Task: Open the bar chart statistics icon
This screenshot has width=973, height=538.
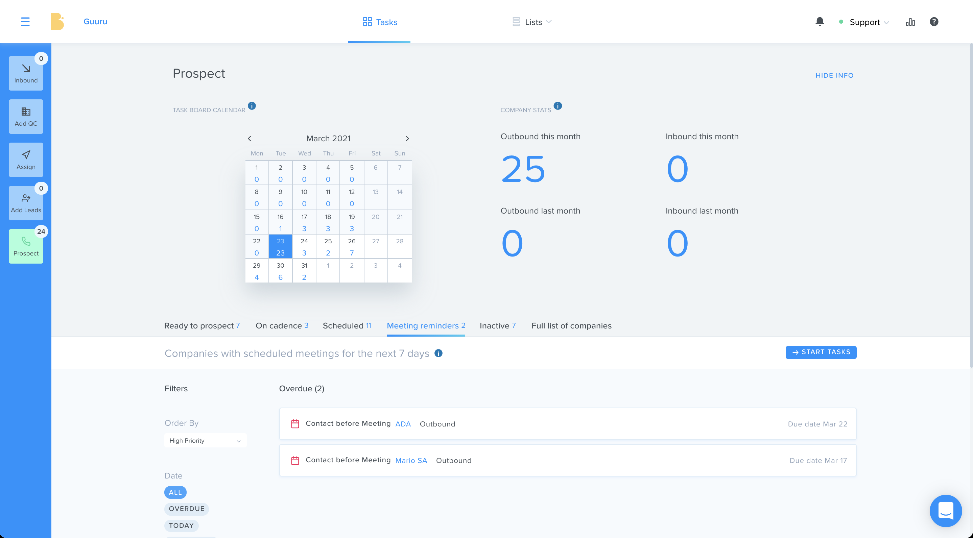Action: 910,22
